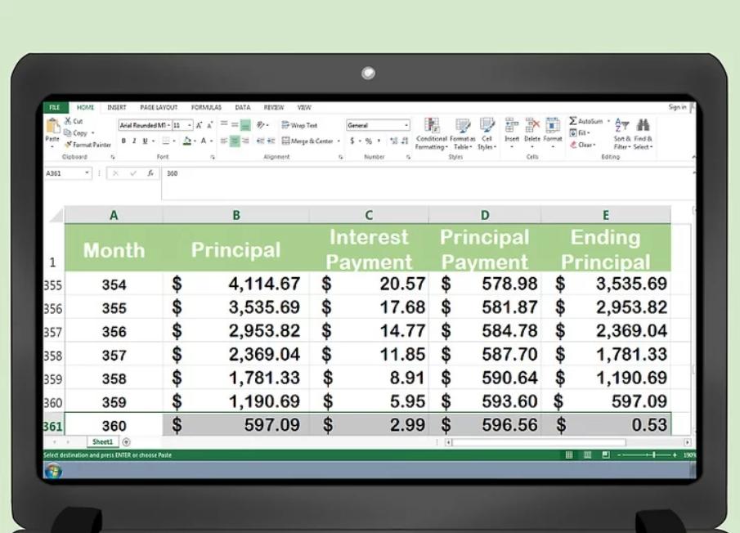Screen dimensions: 740x533
Task: Switch to the REVIEW tab
Action: [274, 108]
